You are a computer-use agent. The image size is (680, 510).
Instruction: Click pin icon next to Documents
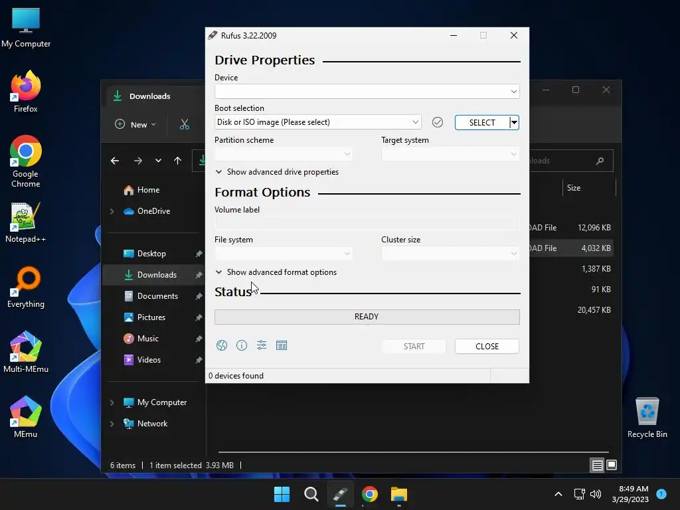coord(199,296)
